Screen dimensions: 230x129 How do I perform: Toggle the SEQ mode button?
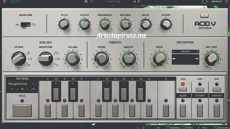coord(183,90)
